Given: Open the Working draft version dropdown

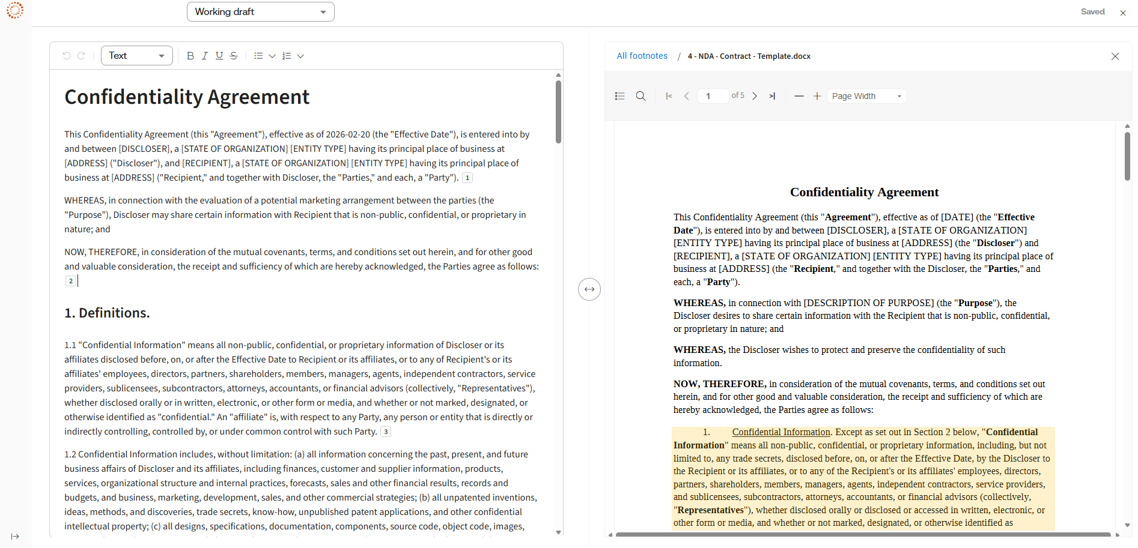Looking at the screenshot, I should tap(260, 12).
